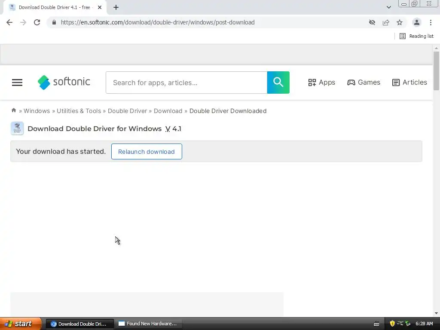440x330 pixels.
Task: Click the scrollbar down arrow
Action: click(436, 313)
